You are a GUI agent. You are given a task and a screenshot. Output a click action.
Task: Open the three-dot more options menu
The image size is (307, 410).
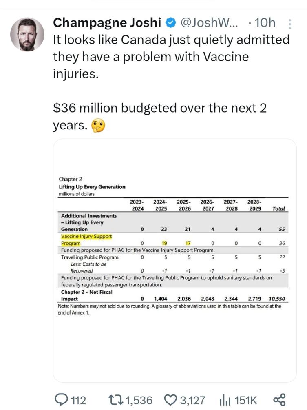(290, 24)
